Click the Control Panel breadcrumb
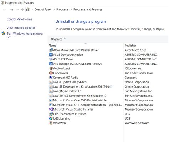 point(43,10)
